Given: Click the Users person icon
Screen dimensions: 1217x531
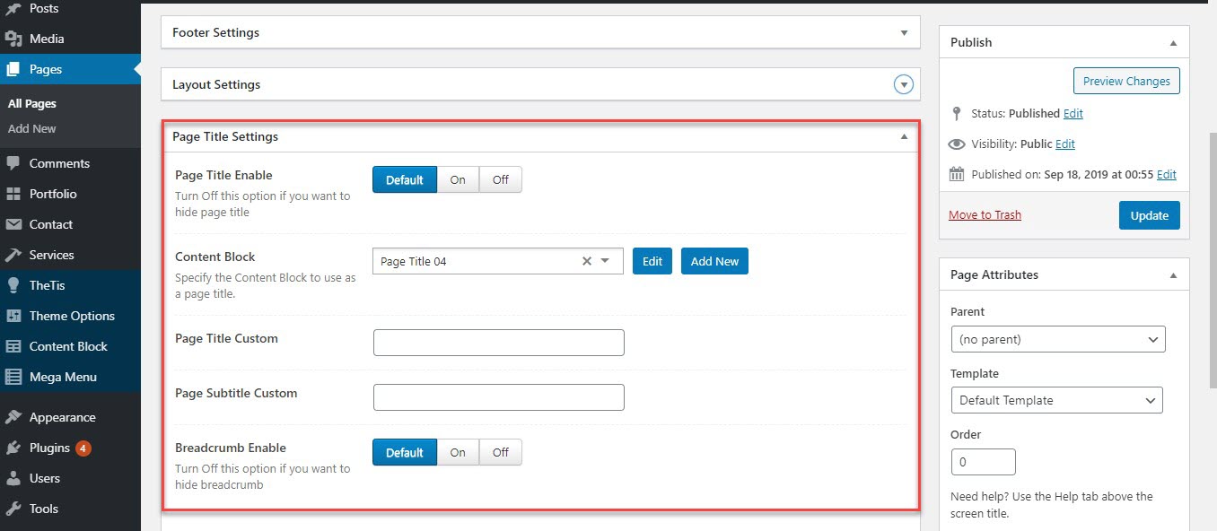Looking at the screenshot, I should click(13, 478).
